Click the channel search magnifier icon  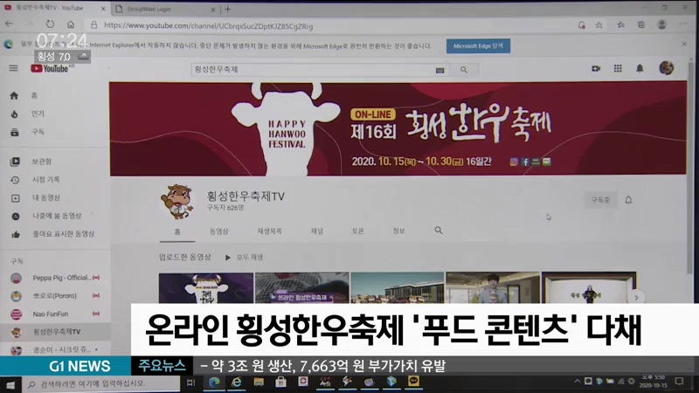[x=439, y=231]
